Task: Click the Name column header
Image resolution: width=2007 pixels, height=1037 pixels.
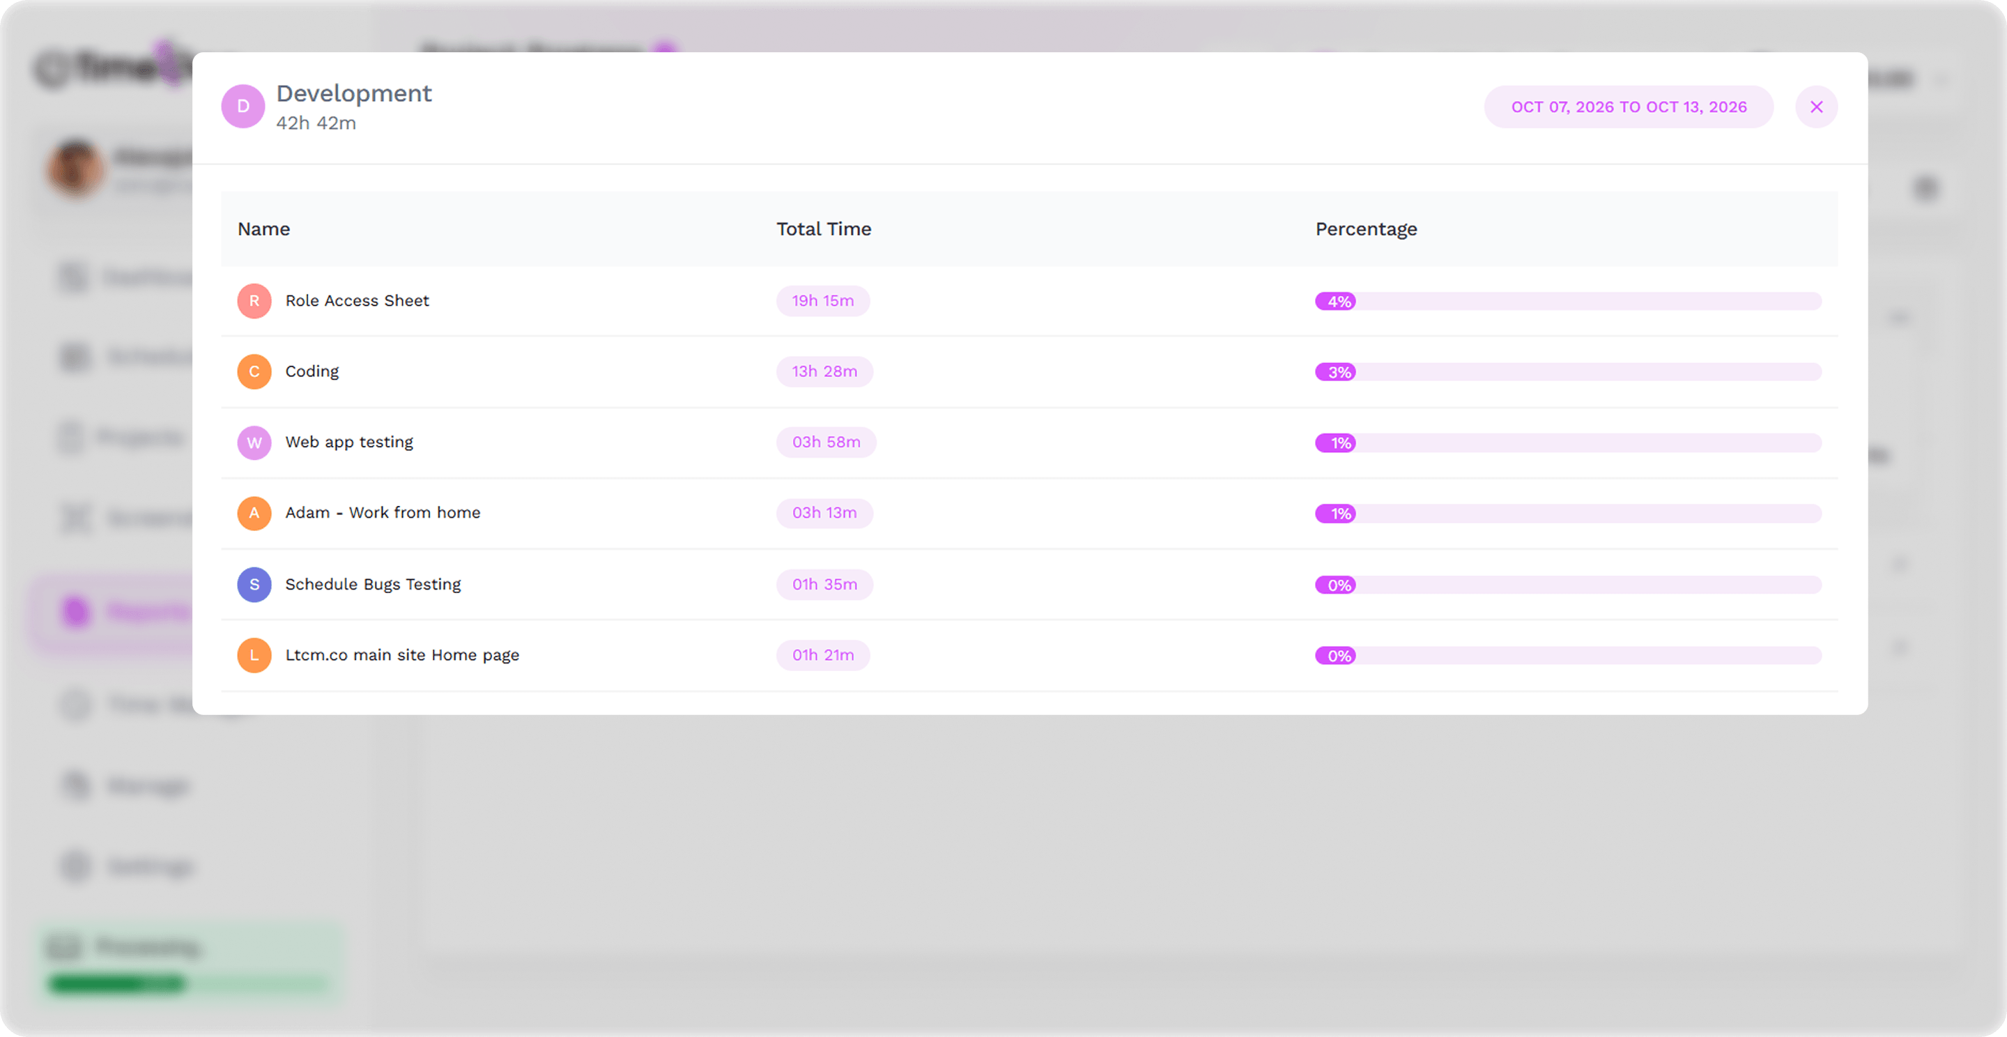Action: click(263, 229)
